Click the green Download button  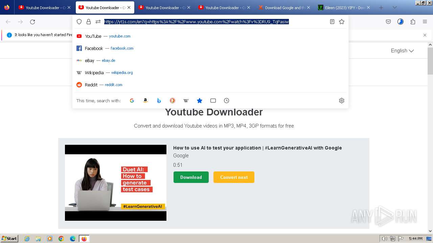click(x=191, y=177)
